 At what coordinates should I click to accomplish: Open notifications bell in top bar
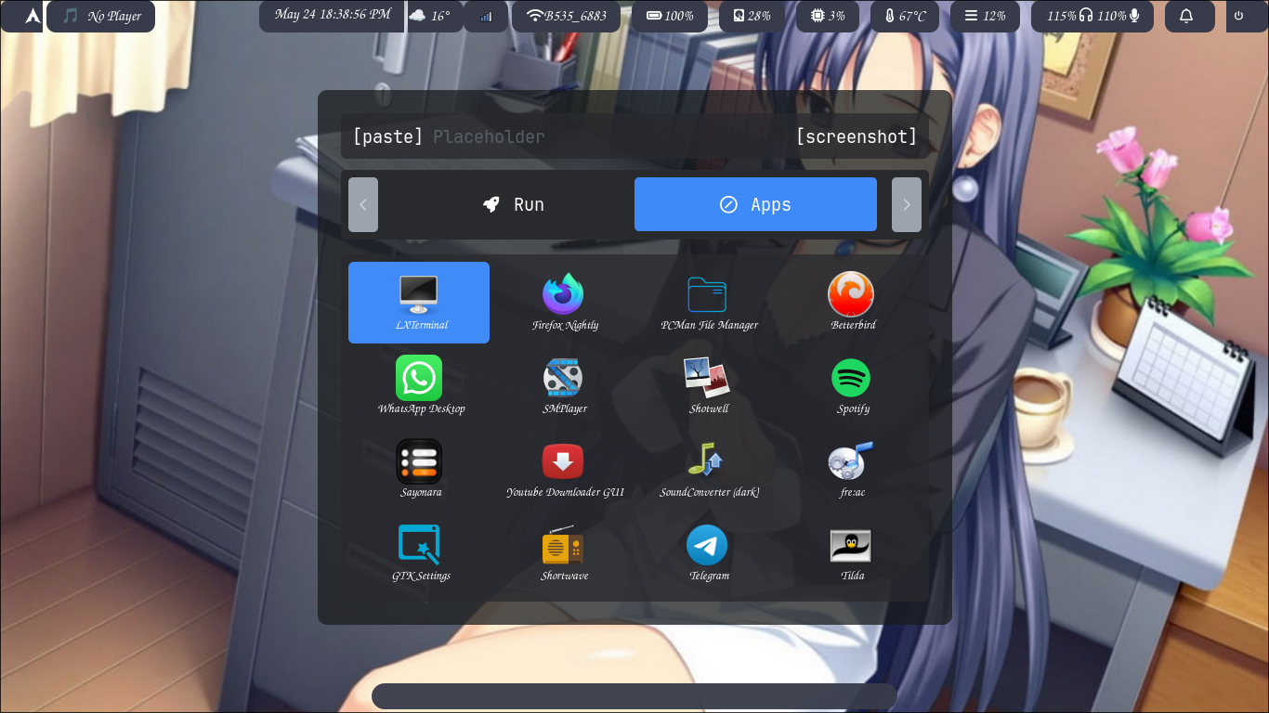(1186, 16)
